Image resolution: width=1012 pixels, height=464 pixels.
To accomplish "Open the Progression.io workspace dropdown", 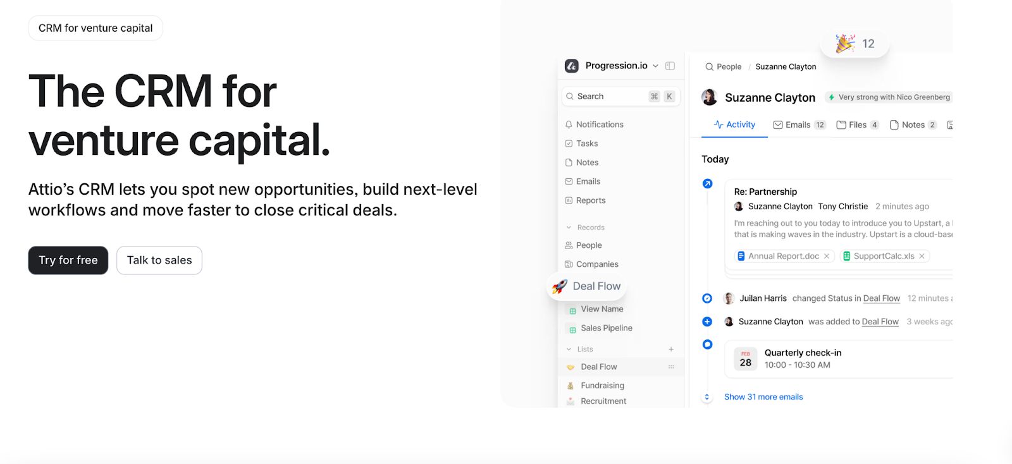I will pos(655,66).
